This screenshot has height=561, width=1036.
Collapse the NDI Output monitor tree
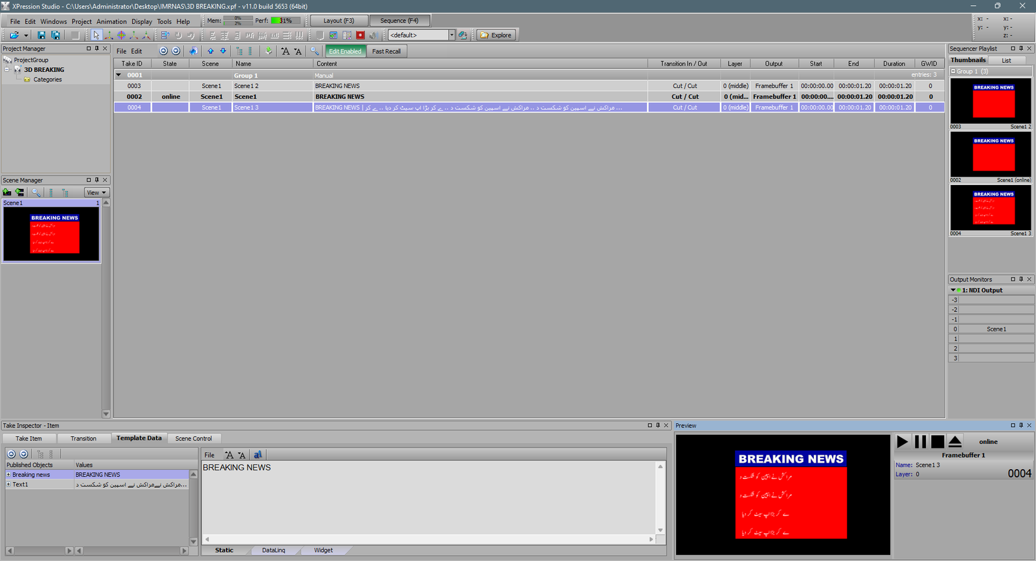tap(952, 291)
